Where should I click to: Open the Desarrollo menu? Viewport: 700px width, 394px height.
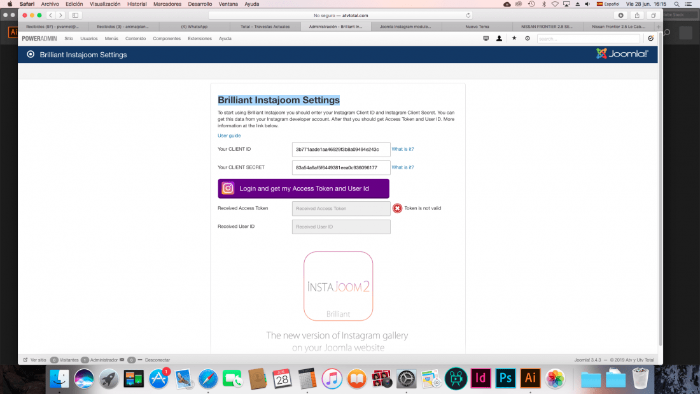[x=200, y=4]
